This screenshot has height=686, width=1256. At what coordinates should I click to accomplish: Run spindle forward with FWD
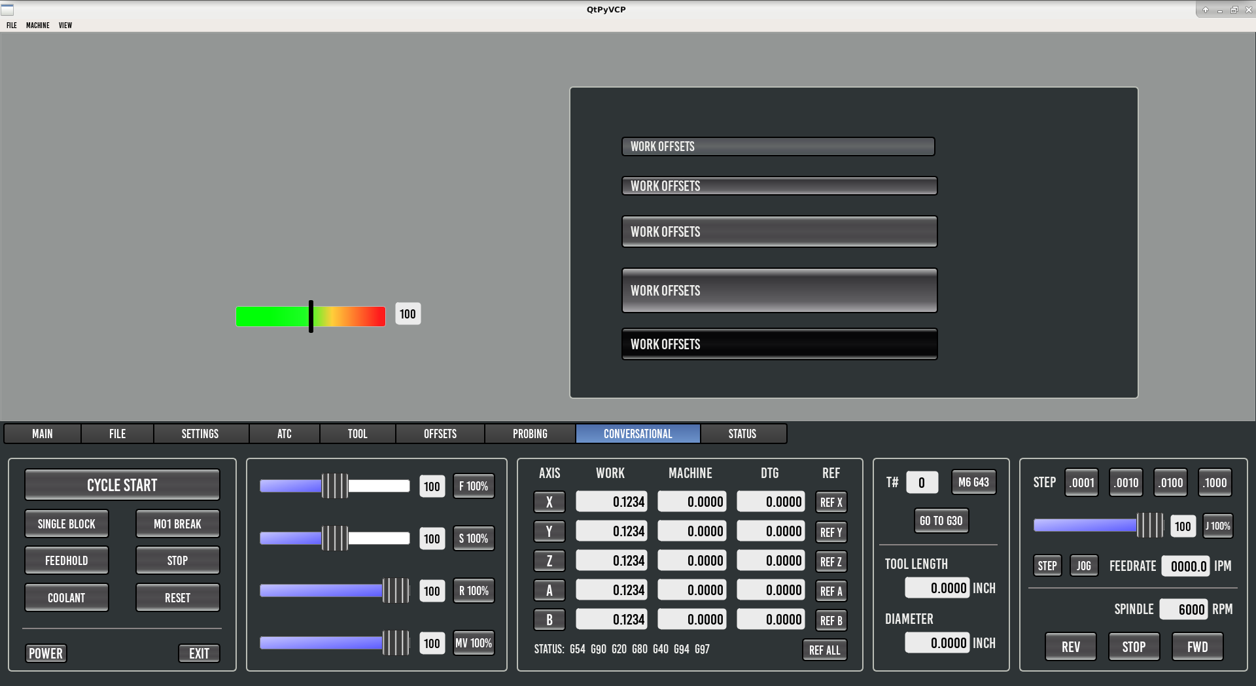pos(1198,647)
